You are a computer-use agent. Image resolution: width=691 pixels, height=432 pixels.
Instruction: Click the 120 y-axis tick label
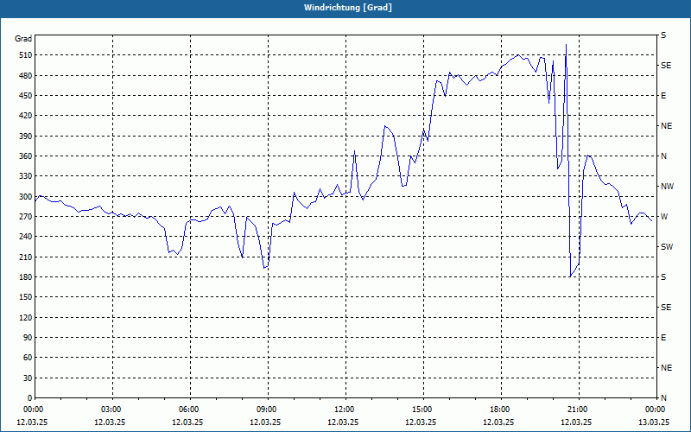[27, 317]
